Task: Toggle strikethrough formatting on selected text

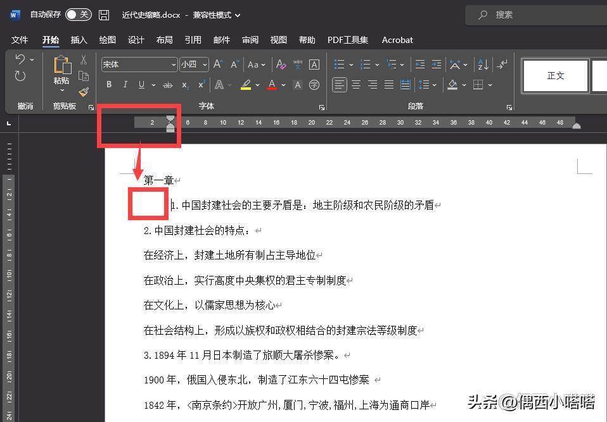Action: pyautogui.click(x=169, y=84)
